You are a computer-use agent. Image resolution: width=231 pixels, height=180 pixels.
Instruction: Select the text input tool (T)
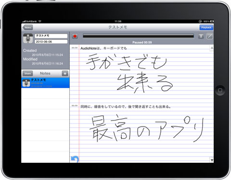click(201, 36)
